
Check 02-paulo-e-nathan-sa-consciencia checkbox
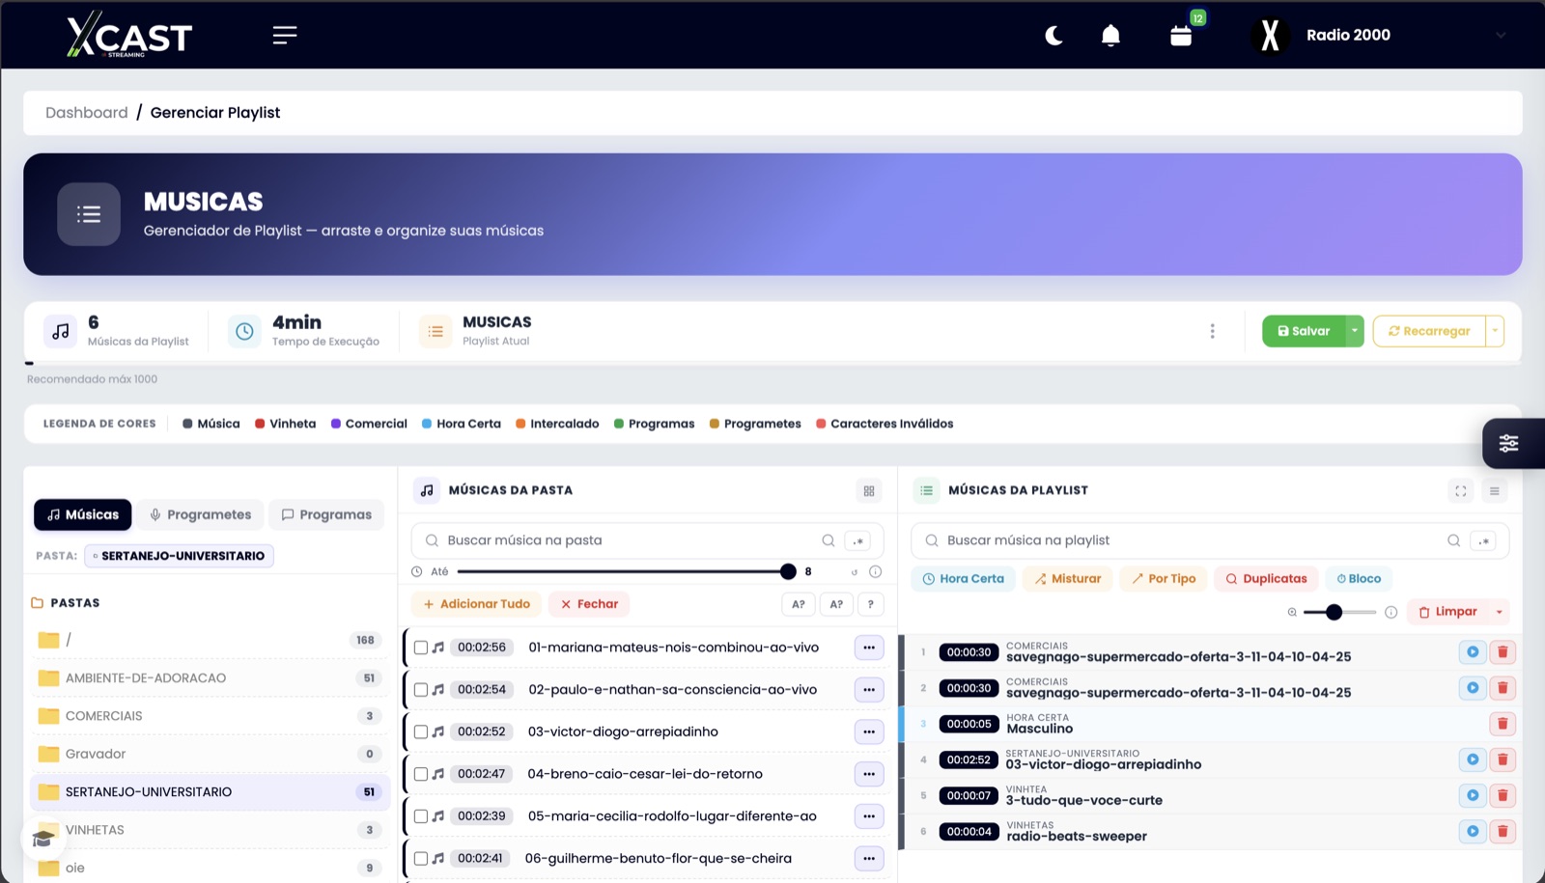421,690
